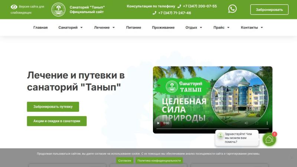297x167 pixels.
Task: Expand the Лечение dropdown menu
Action: point(104,27)
